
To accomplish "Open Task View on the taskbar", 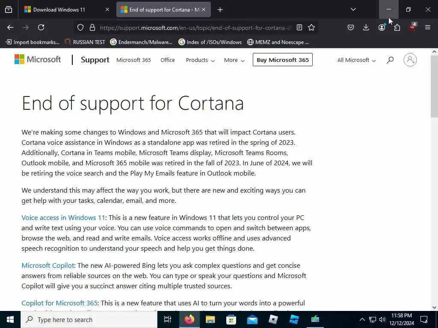I will [168, 319].
